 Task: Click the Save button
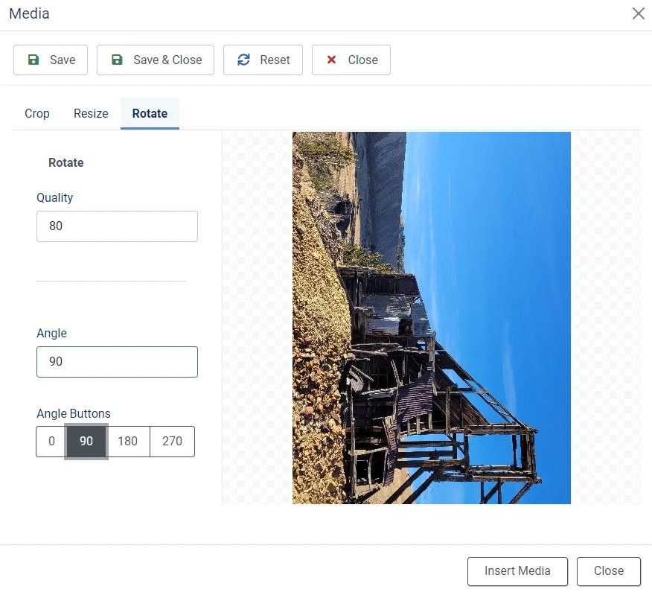pos(51,60)
